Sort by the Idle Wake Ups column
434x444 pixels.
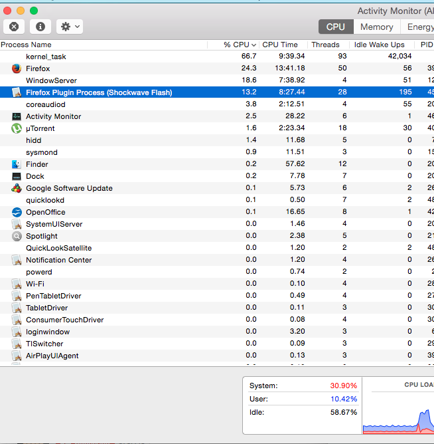(382, 45)
